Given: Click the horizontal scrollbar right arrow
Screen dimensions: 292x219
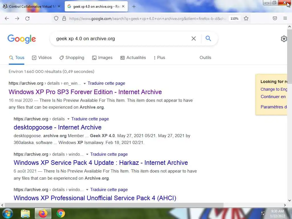Looking at the screenshot, I should pos(285,205).
